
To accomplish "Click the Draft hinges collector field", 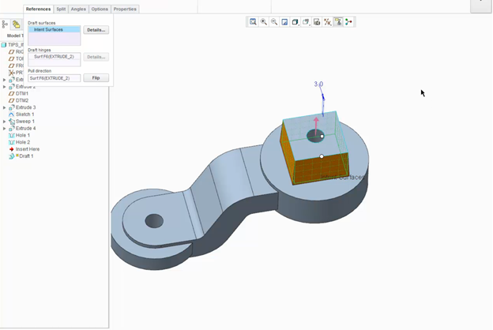I will pos(54,59).
